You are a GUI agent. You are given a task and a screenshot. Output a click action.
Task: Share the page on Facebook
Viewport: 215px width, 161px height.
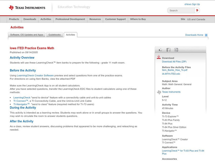tap(168, 50)
